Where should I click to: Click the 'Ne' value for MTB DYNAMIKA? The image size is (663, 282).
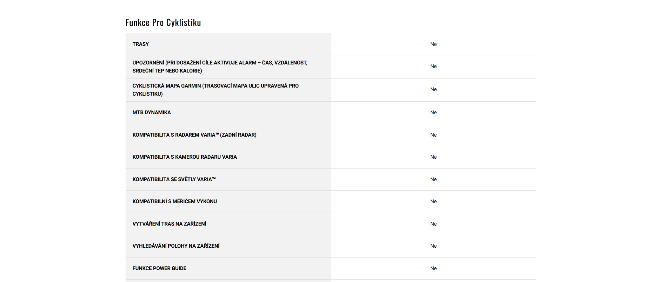click(433, 112)
